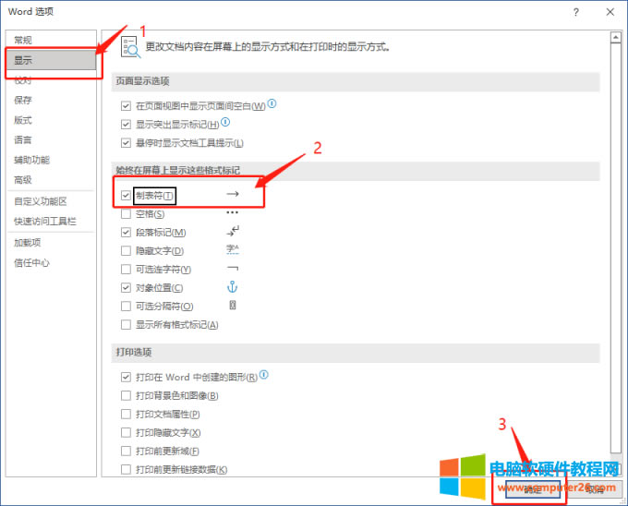Open the 加载项 category

point(27,243)
